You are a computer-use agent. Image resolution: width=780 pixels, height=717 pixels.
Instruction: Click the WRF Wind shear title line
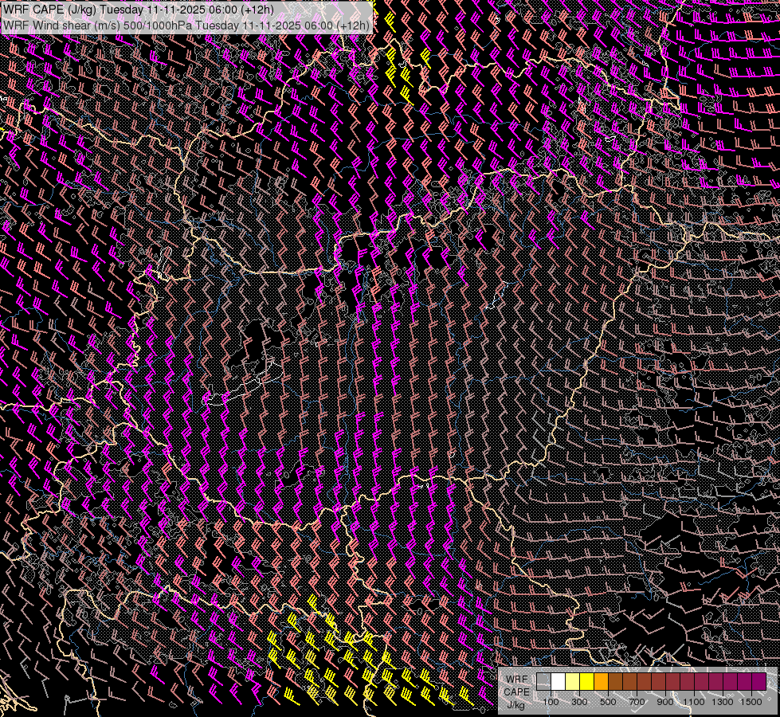point(186,25)
